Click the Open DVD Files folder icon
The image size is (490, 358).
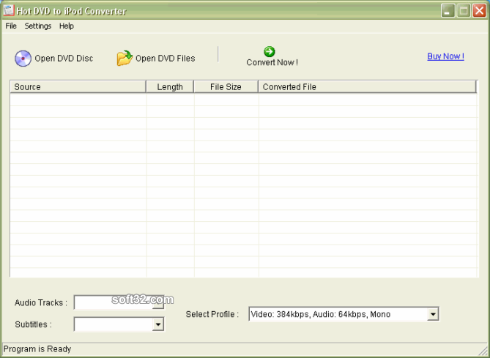coord(125,58)
